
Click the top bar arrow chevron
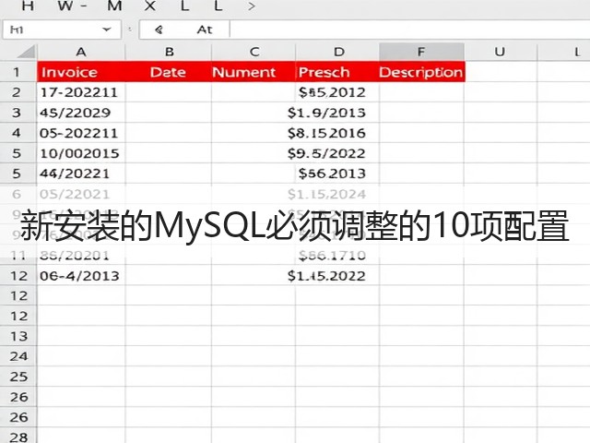tap(252, 6)
